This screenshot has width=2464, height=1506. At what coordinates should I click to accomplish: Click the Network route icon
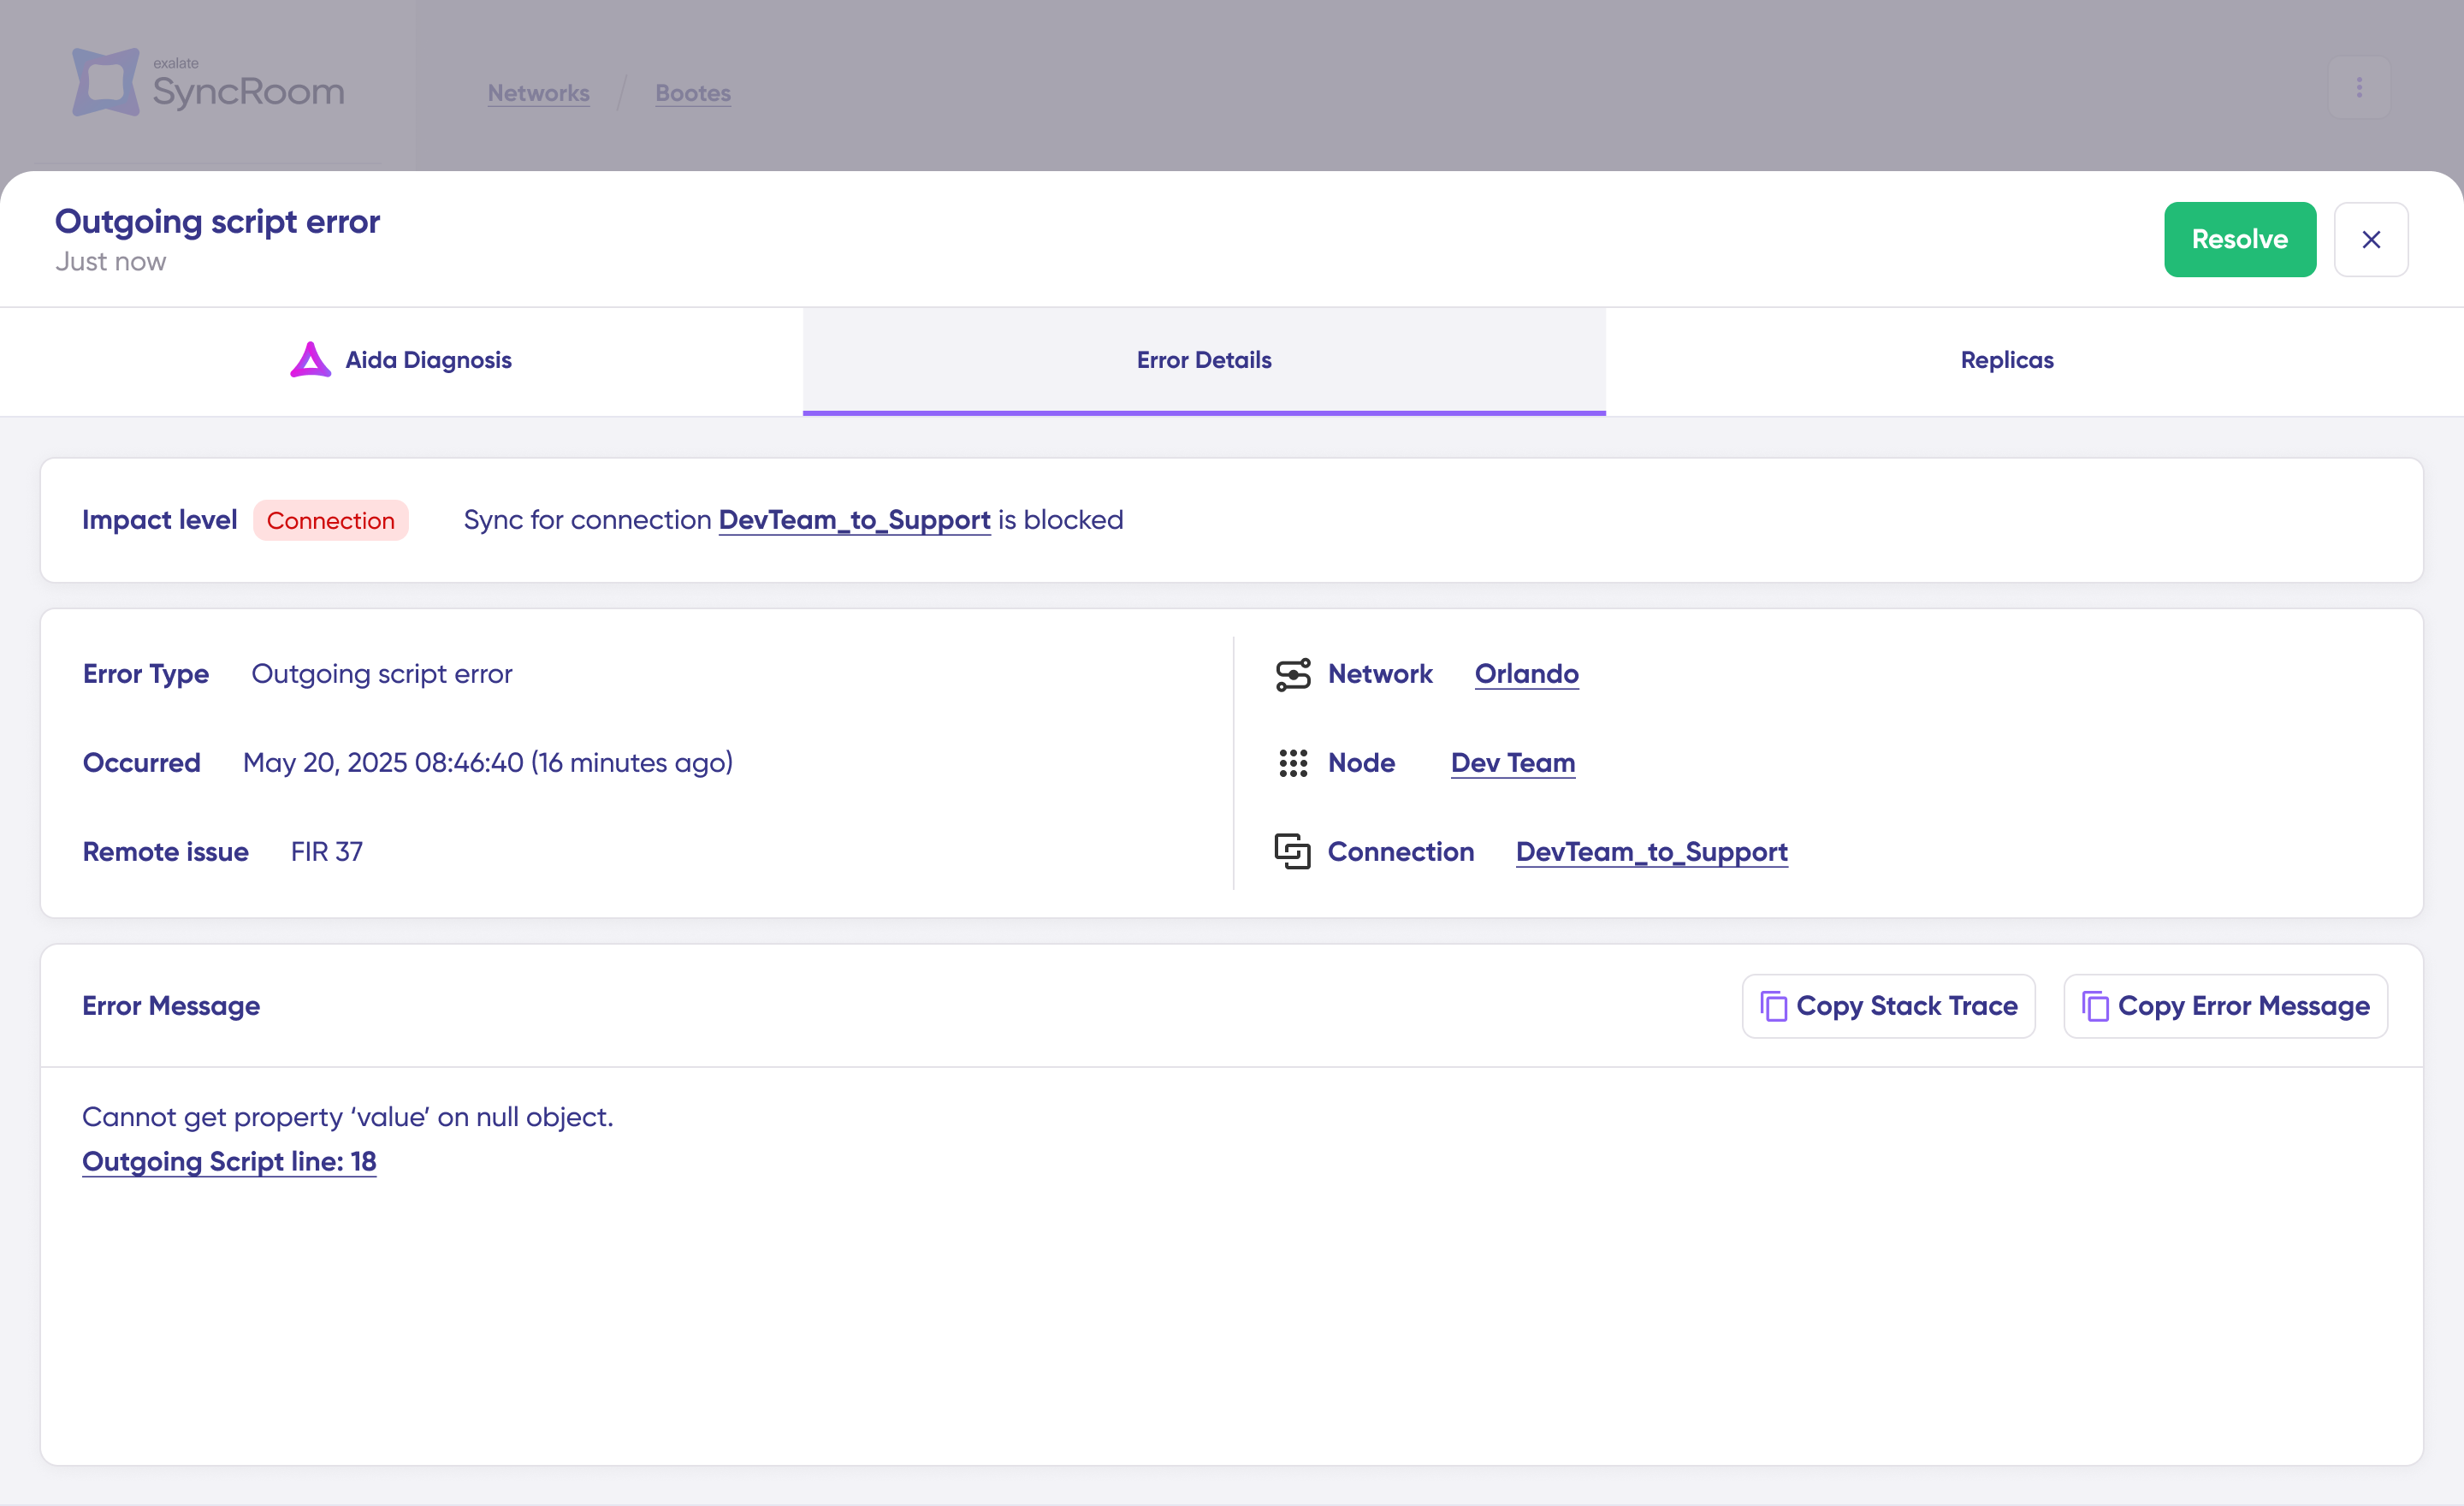tap(1292, 675)
